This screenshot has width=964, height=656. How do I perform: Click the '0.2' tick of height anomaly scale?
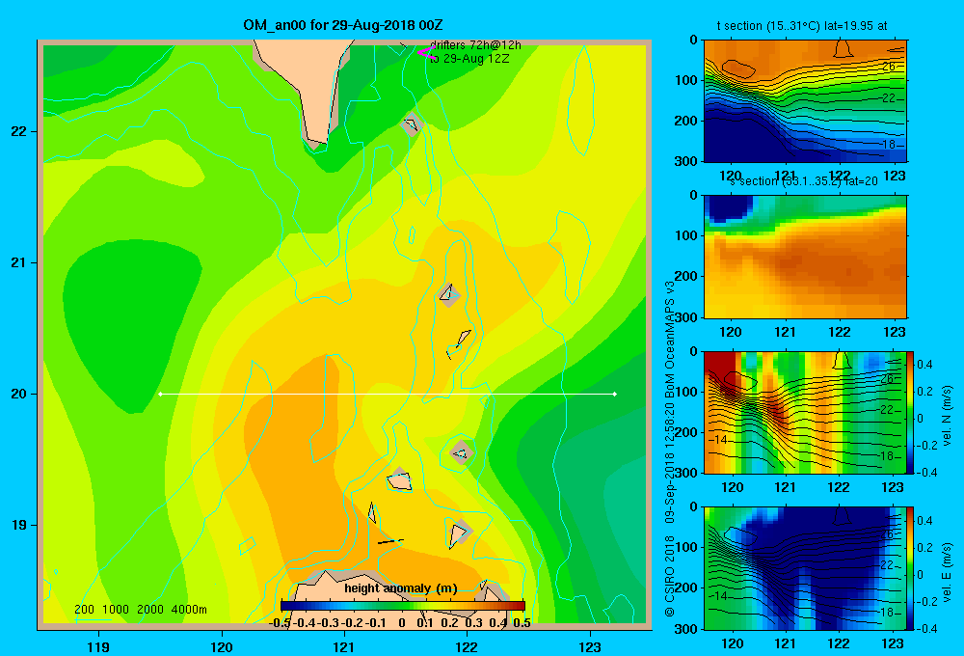point(449,623)
